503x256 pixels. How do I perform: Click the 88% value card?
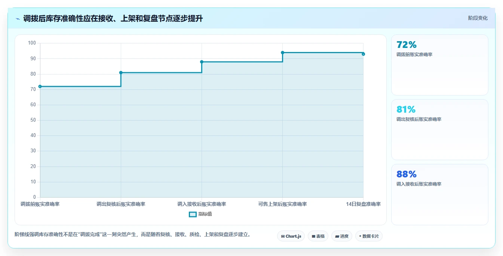tap(440, 195)
